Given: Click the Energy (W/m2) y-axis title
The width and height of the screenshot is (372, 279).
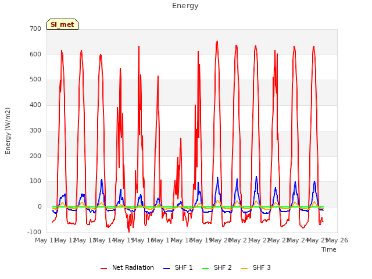Looking at the screenshot, I should 8,131.
